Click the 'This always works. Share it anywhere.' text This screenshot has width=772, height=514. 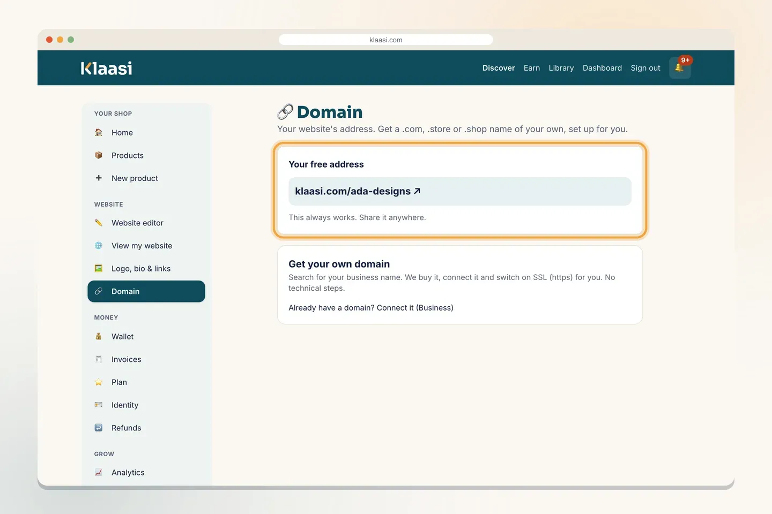357,217
